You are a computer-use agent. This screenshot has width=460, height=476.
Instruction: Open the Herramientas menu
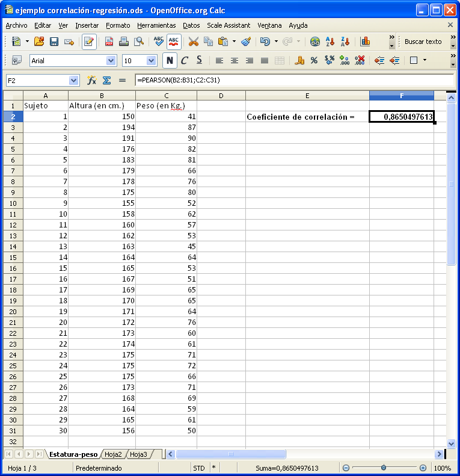(x=156, y=25)
